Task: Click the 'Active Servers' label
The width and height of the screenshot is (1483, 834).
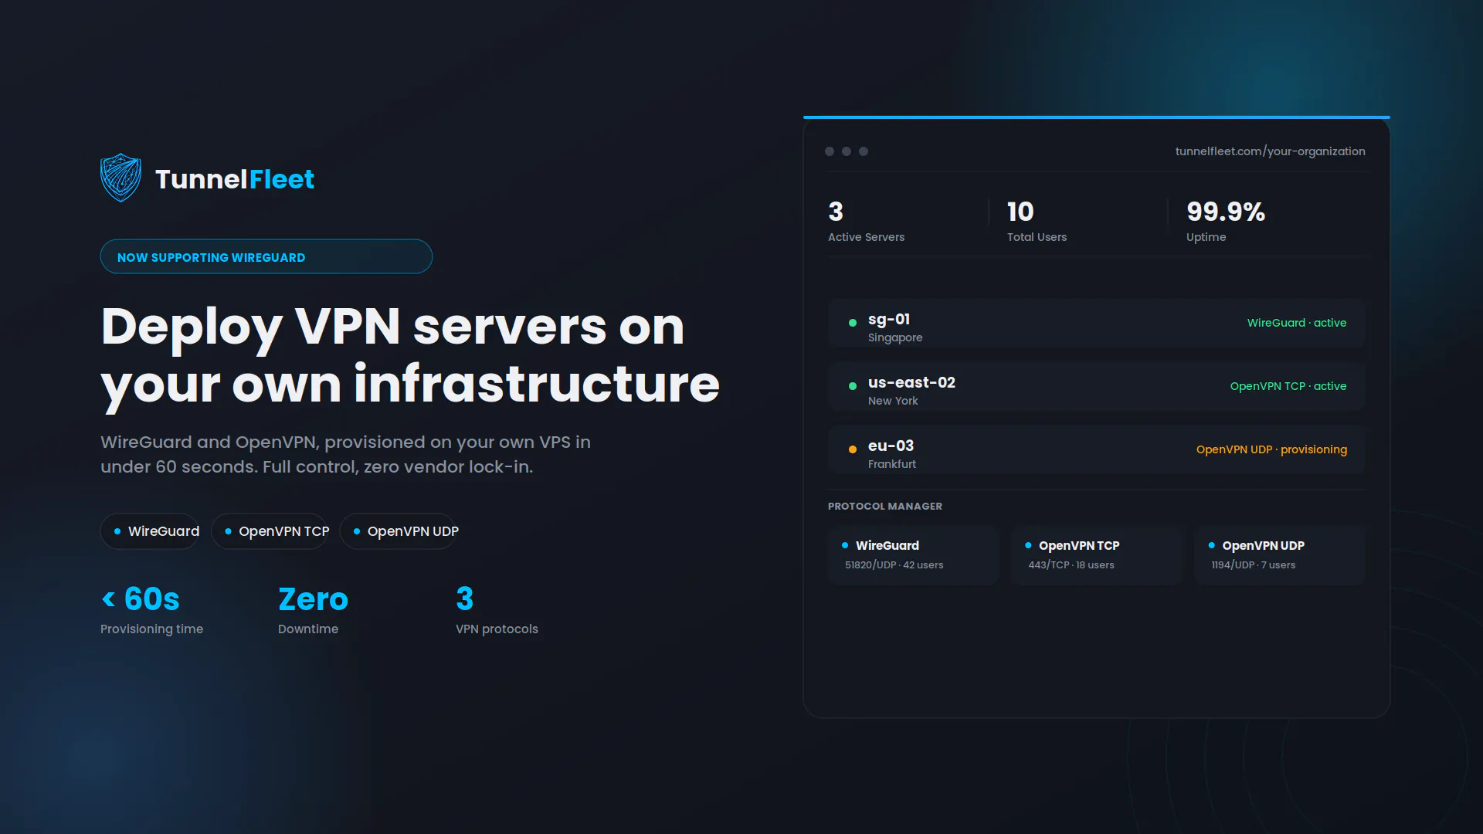Action: click(x=867, y=237)
